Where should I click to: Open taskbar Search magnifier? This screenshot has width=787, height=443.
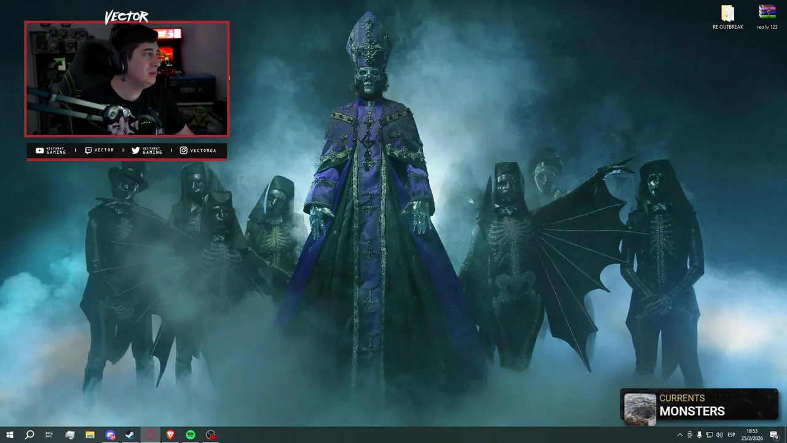tap(29, 435)
